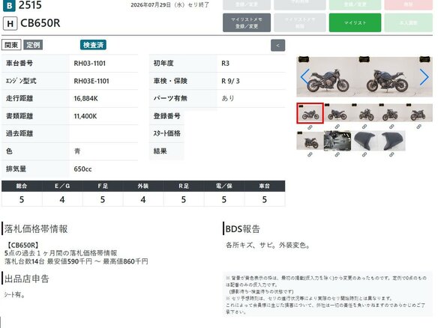Go to the previous photo with the left carousel arrow
438x328 pixels.
(304, 76)
